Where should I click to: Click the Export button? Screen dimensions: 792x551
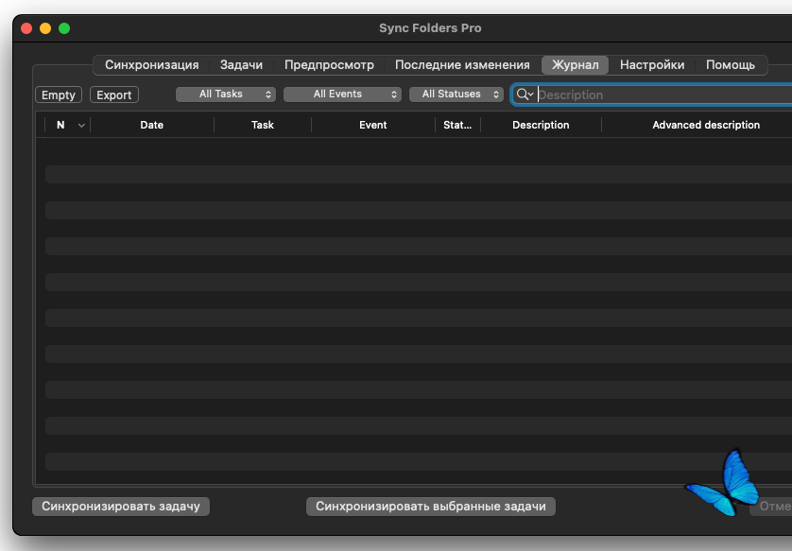coord(114,95)
